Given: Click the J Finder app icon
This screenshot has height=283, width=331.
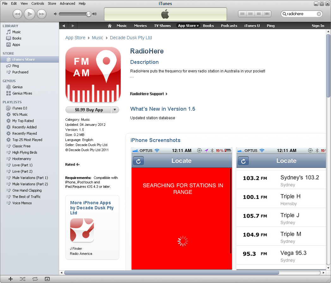Looking at the screenshot, I should click(82, 230).
